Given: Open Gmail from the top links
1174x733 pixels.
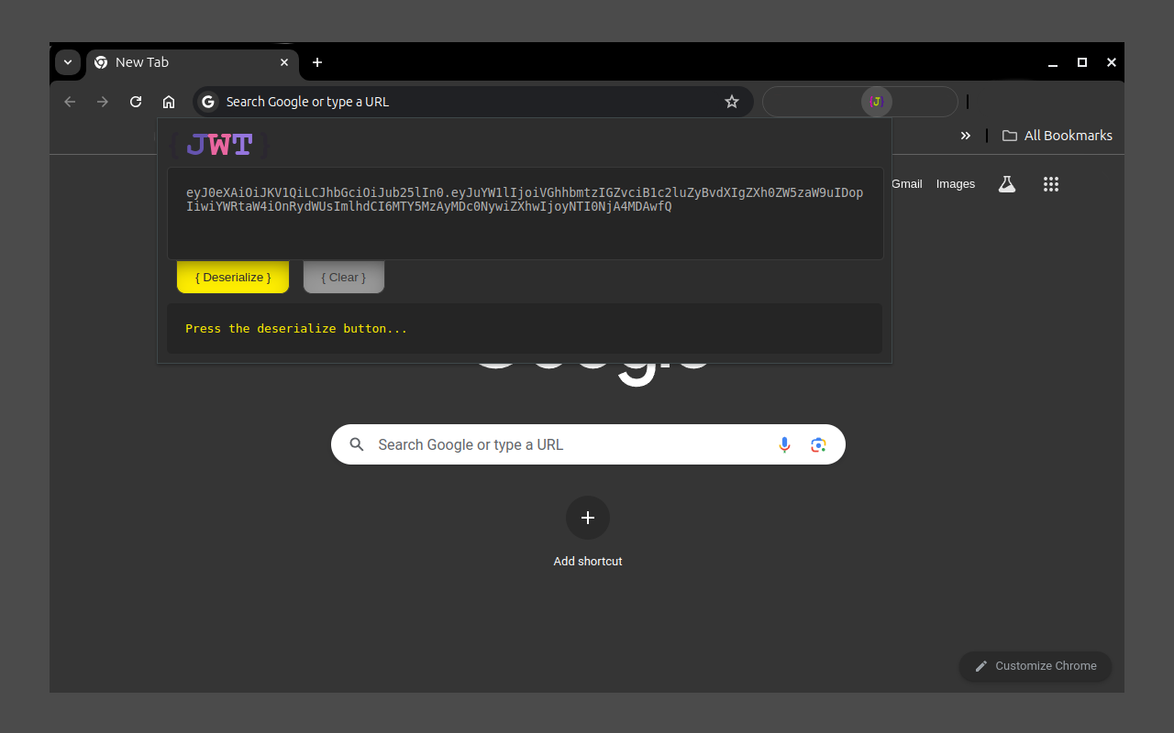Looking at the screenshot, I should (x=906, y=183).
